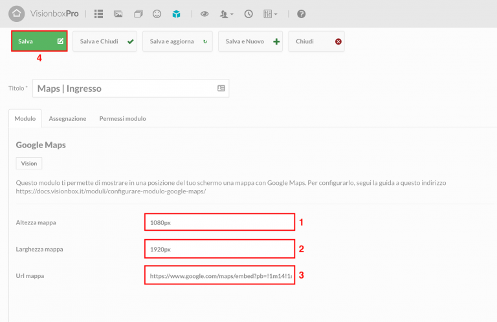Click the card icon inside Titolo field
Screen dimensions: 497x322
[x=221, y=89]
